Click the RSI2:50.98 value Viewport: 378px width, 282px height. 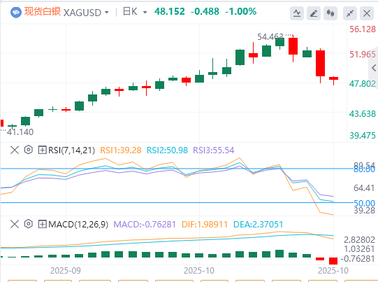click(167, 150)
